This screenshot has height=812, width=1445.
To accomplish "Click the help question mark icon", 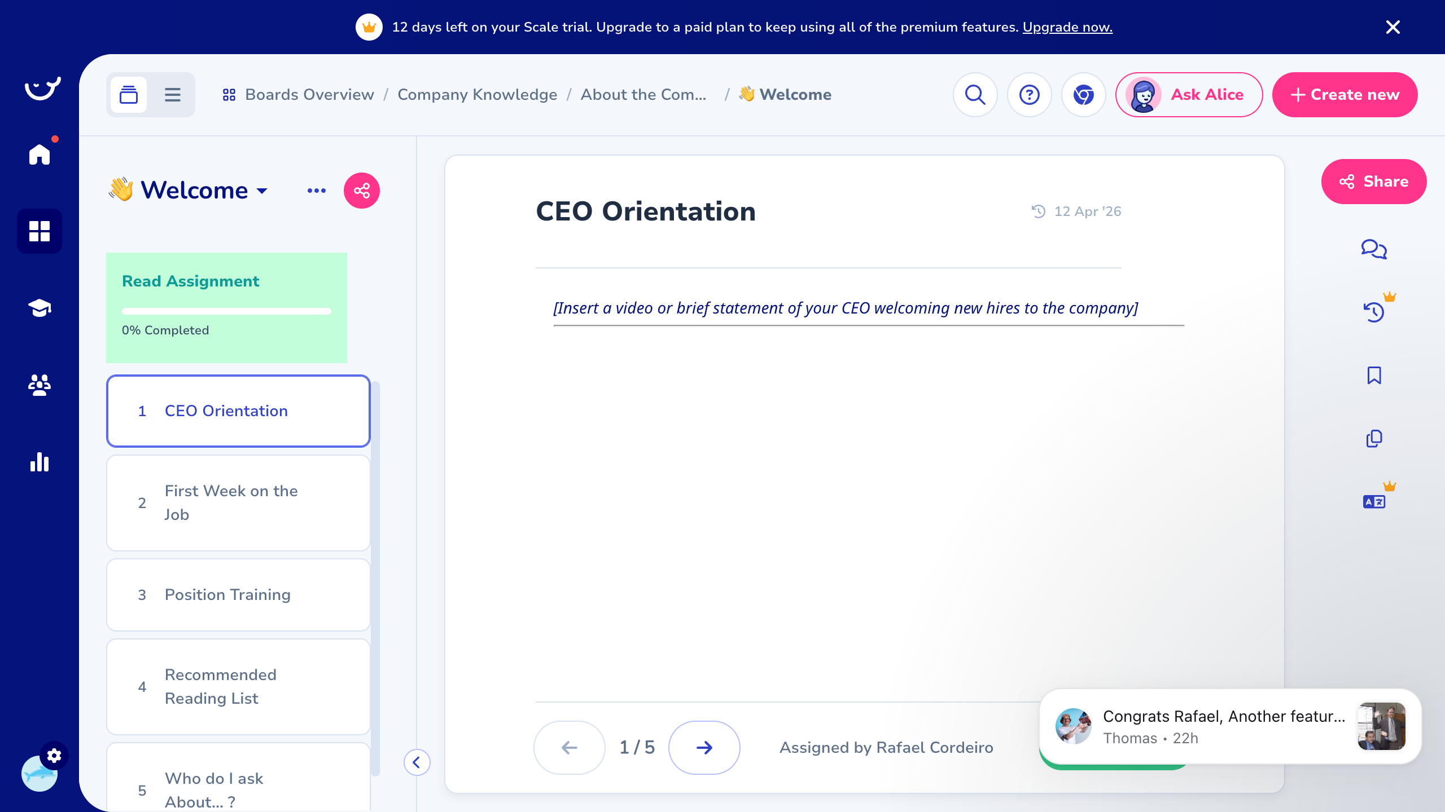I will click(x=1029, y=95).
